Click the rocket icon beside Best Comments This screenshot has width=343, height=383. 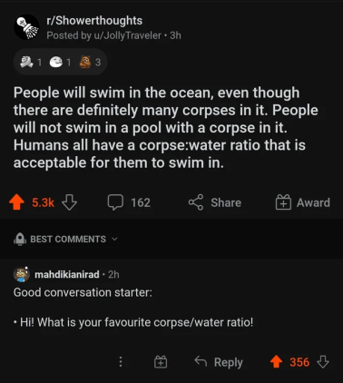pos(20,239)
